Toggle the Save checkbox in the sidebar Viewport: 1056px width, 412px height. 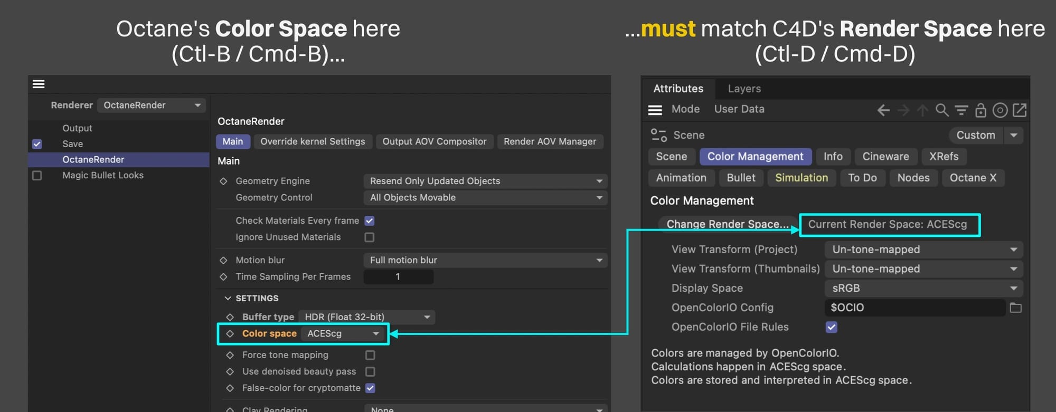tap(37, 144)
